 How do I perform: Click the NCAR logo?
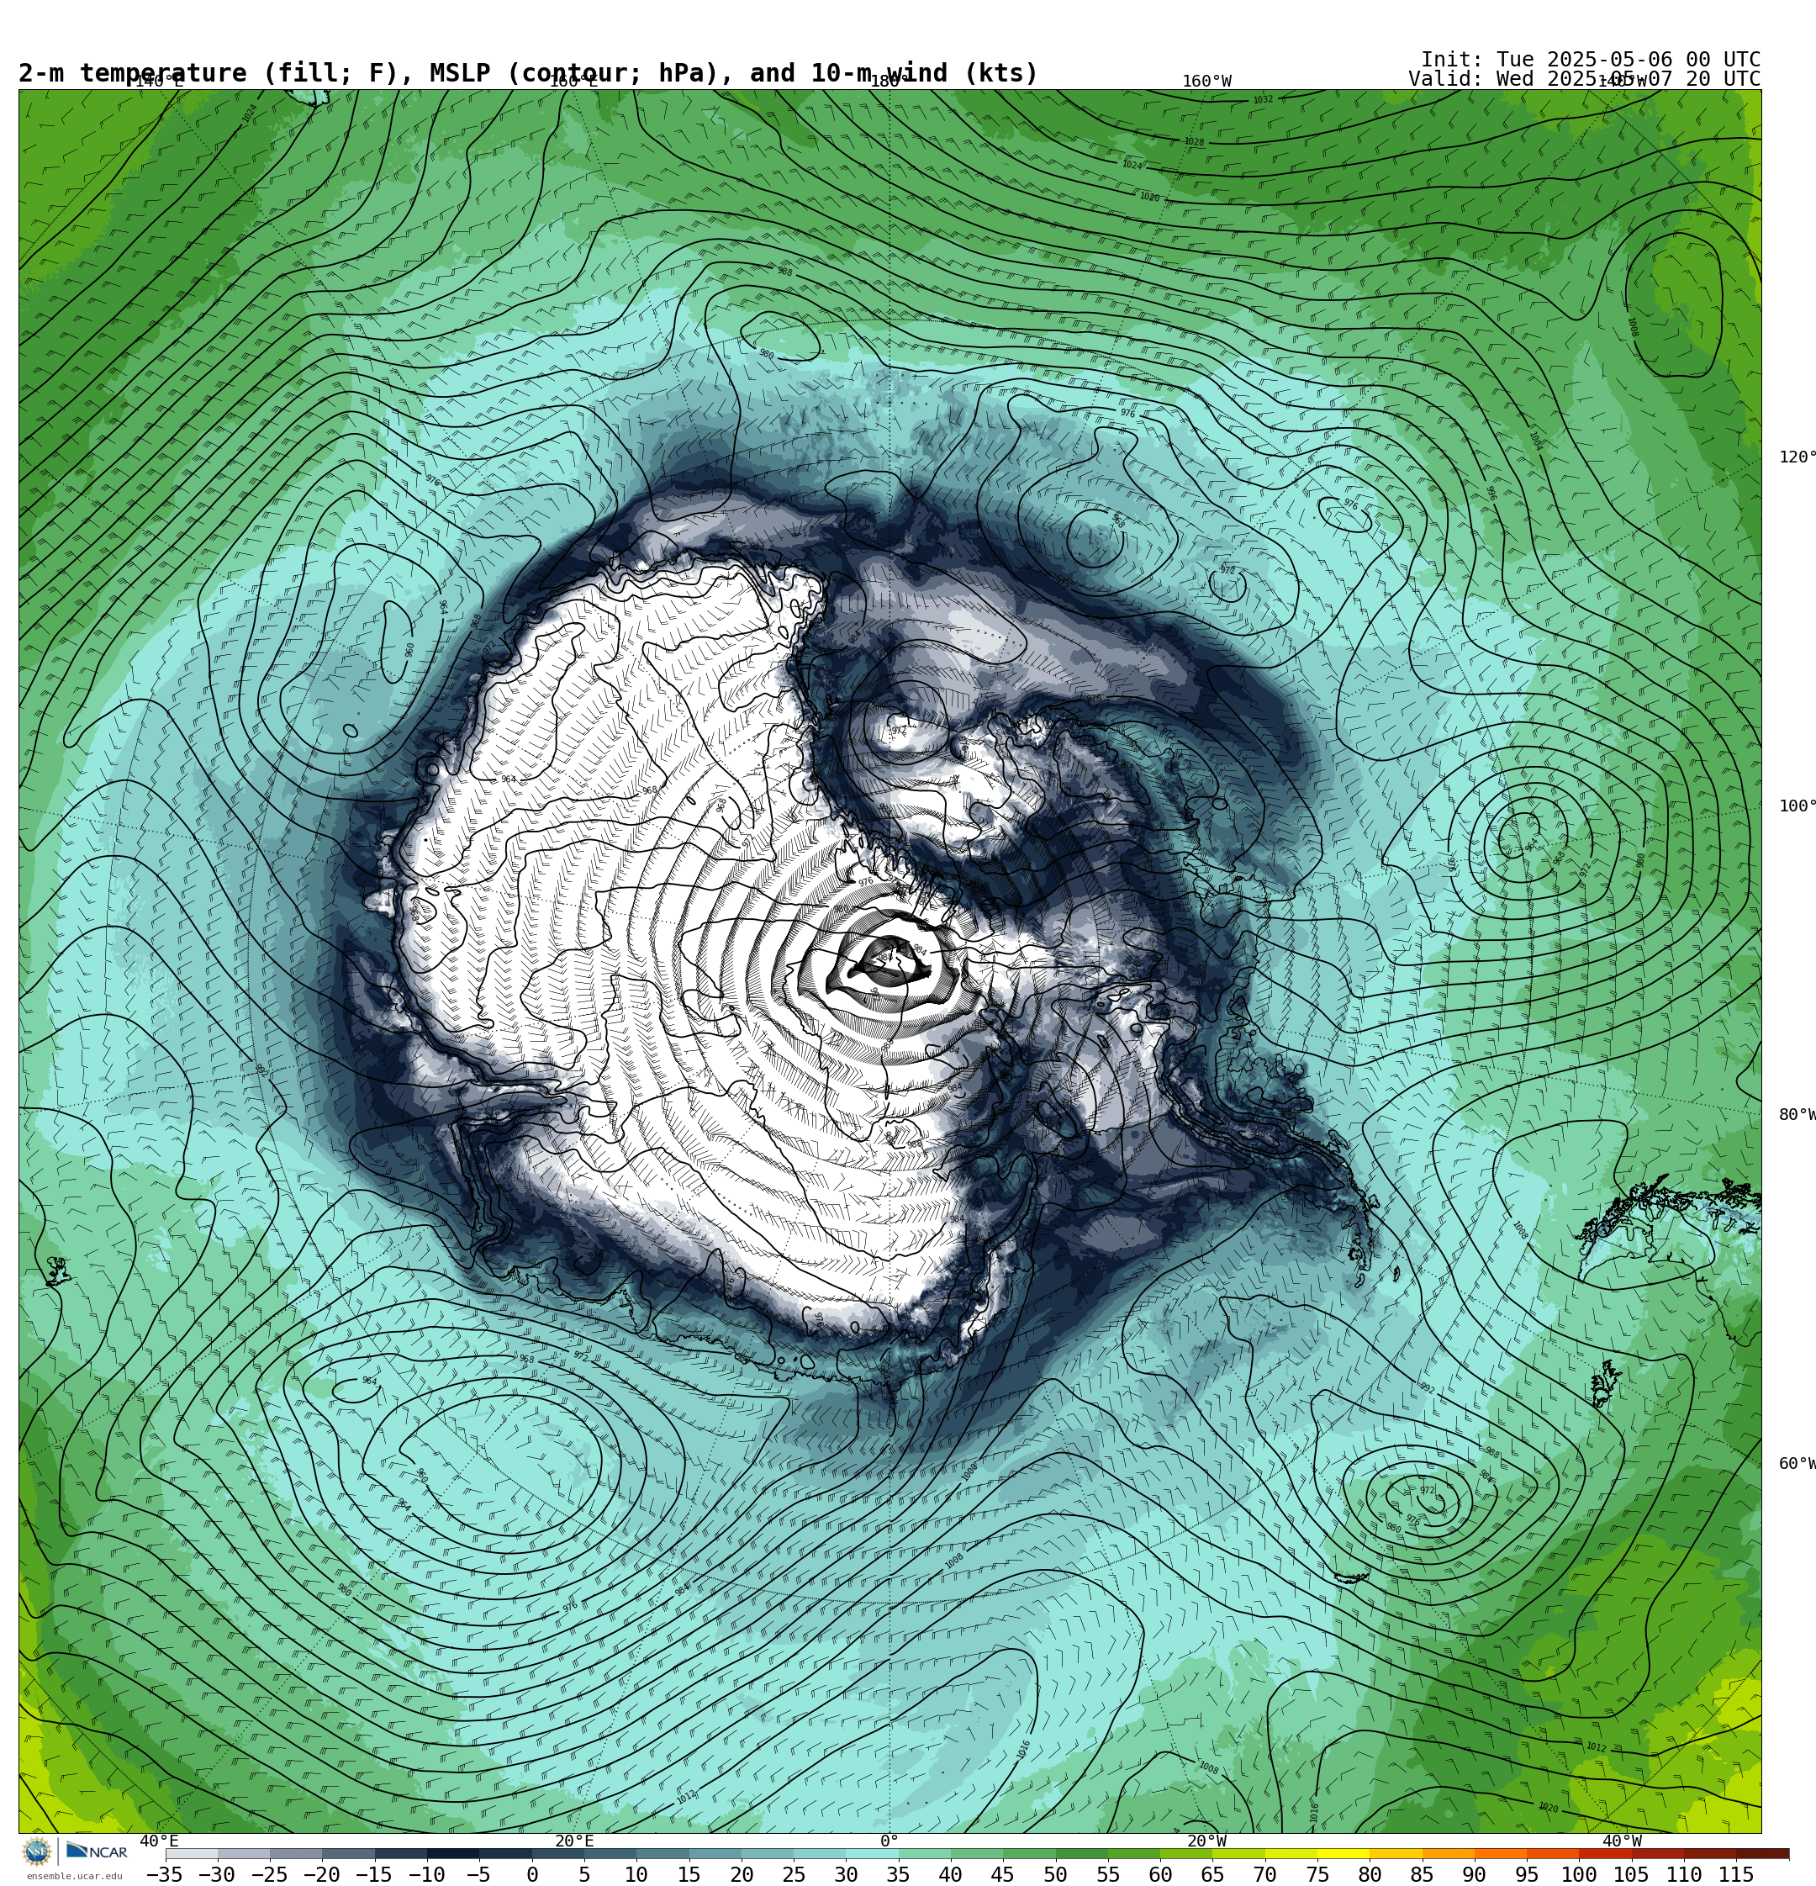(x=98, y=1852)
